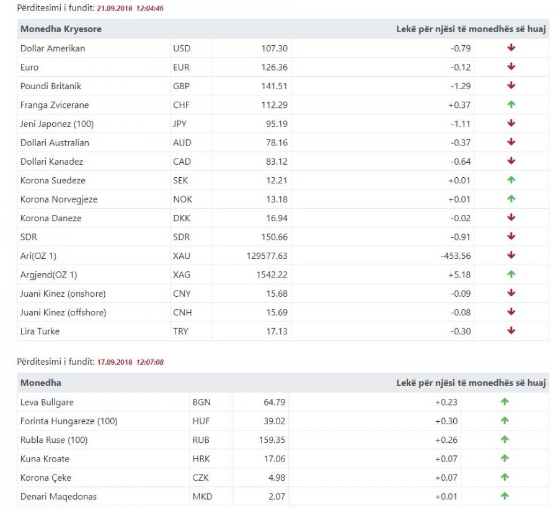Click the second update timestamp 17.09.2018

[x=115, y=362]
